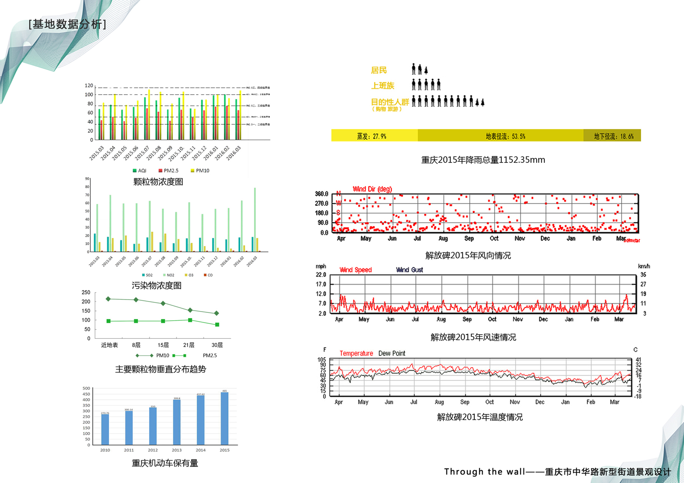The width and height of the screenshot is (684, 483).
Task: Click the 360.0 axis value on wind direction chart
Action: click(x=321, y=194)
